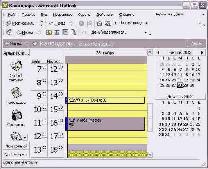Click the Ярлыки Outlook group button
208x169 pixels.
click(x=16, y=53)
